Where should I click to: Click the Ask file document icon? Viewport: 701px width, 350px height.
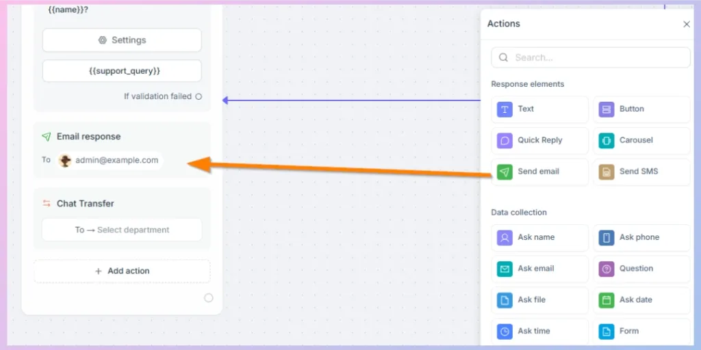[x=505, y=300]
